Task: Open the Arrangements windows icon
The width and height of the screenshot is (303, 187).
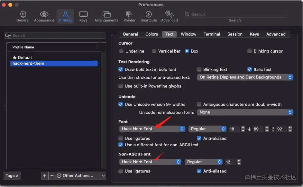Action: 106,14
